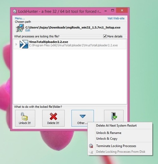This screenshot has width=158, height=164.
Task: Choose Unlock & Rename from the menu
Action: 109,133
